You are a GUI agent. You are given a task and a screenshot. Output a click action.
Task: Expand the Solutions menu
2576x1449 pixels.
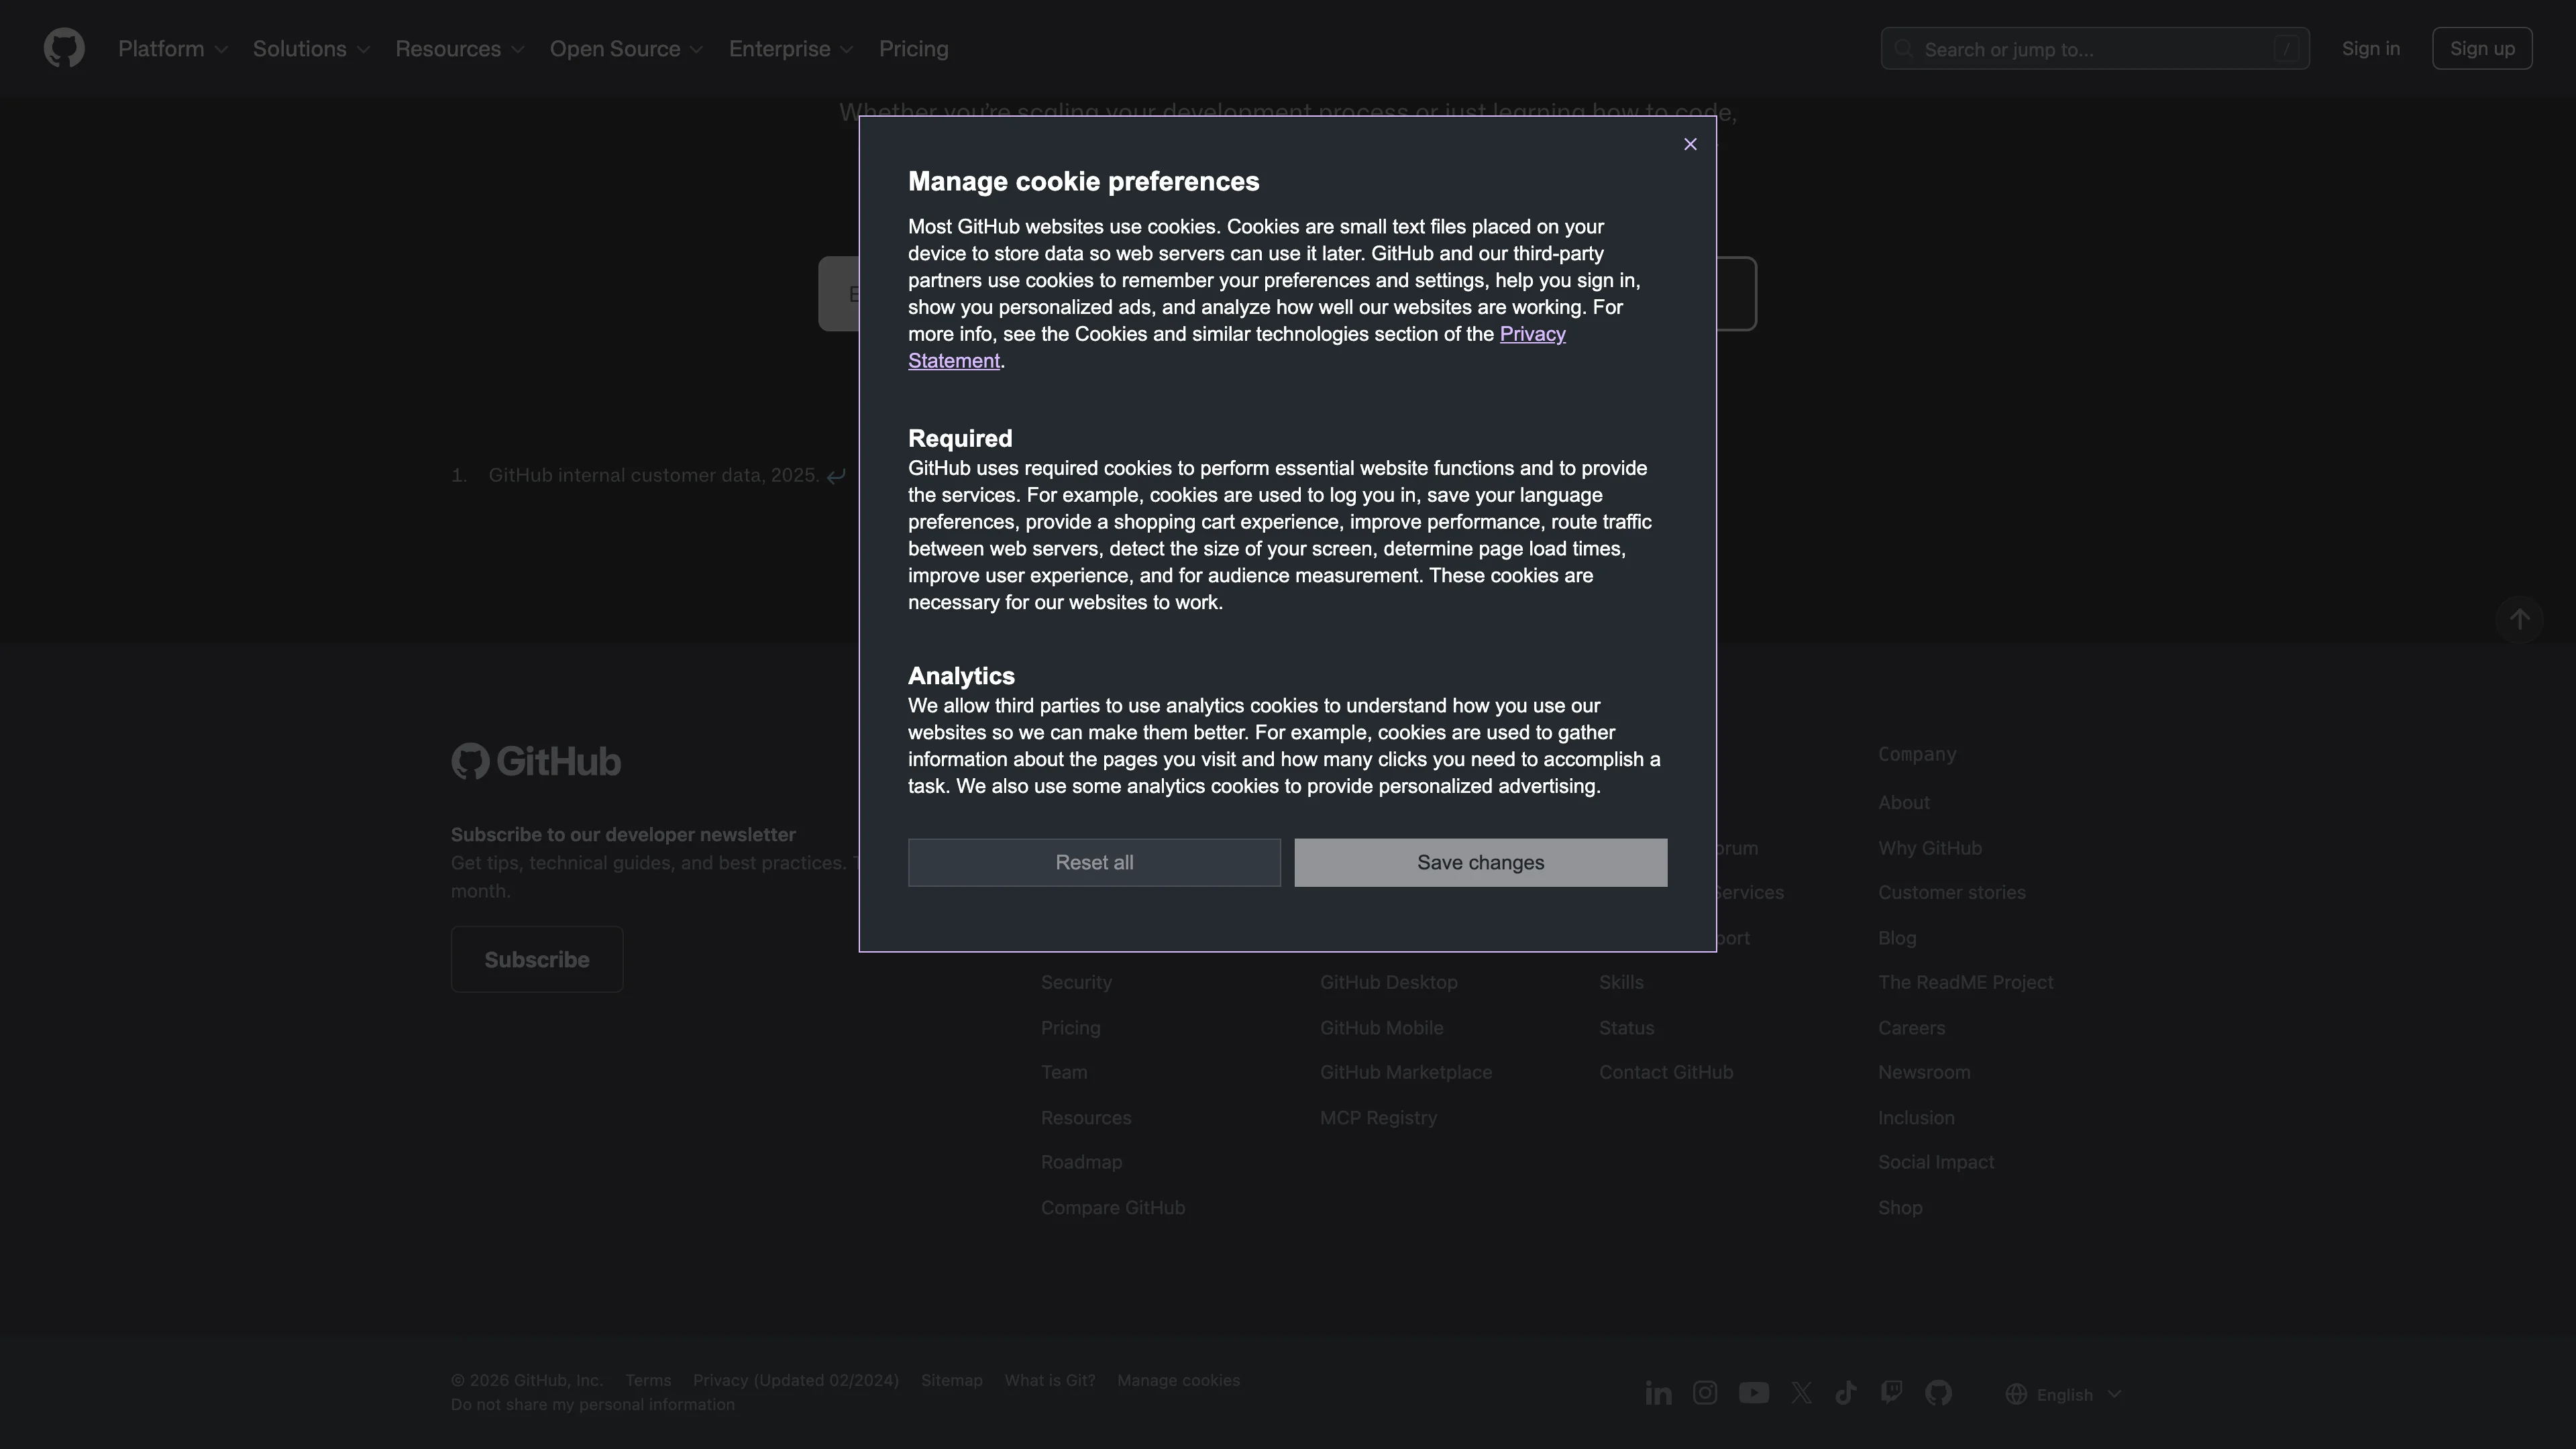pos(311,49)
